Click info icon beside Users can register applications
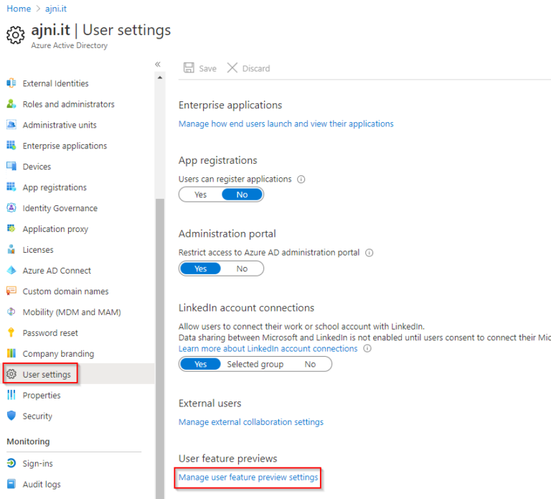 (301, 179)
